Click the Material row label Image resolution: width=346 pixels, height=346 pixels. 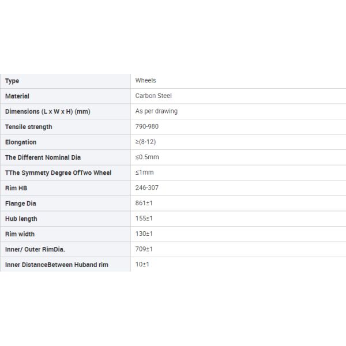coord(17,96)
